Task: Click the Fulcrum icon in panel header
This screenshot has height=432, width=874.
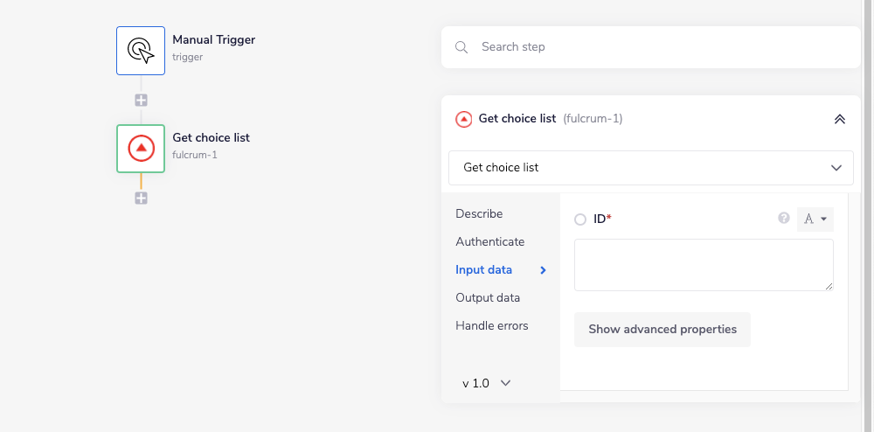Action: (x=464, y=119)
